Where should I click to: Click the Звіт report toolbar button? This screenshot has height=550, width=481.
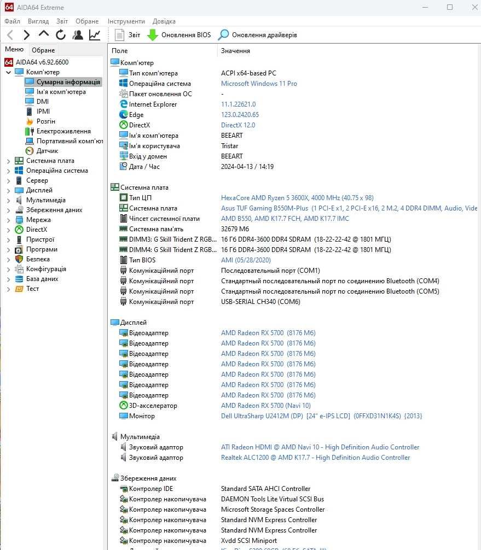(x=128, y=35)
